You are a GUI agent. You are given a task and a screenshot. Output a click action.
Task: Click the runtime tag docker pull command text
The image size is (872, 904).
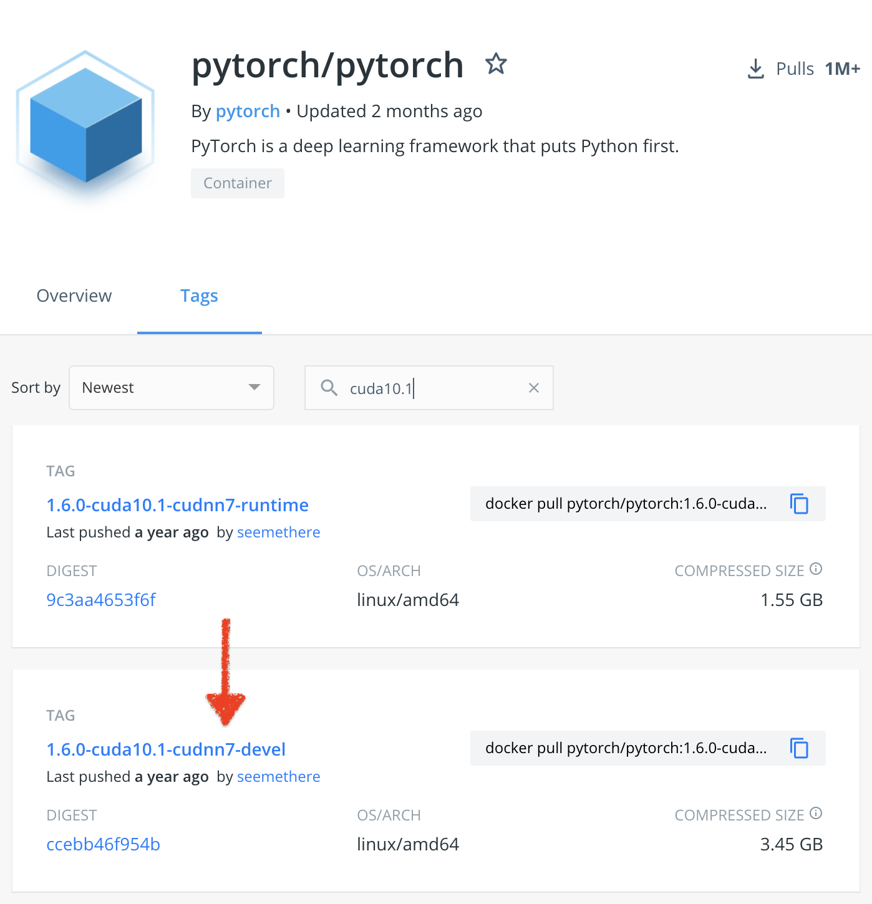(626, 504)
